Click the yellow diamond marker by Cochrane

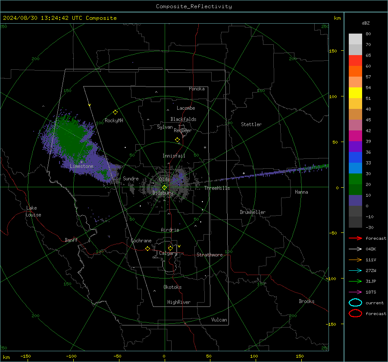click(x=147, y=248)
